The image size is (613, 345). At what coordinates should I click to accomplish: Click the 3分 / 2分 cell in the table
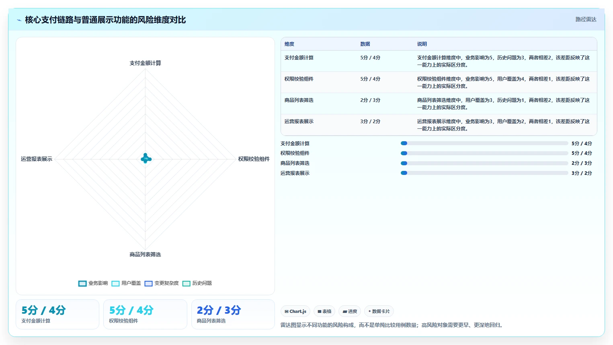pyautogui.click(x=370, y=122)
